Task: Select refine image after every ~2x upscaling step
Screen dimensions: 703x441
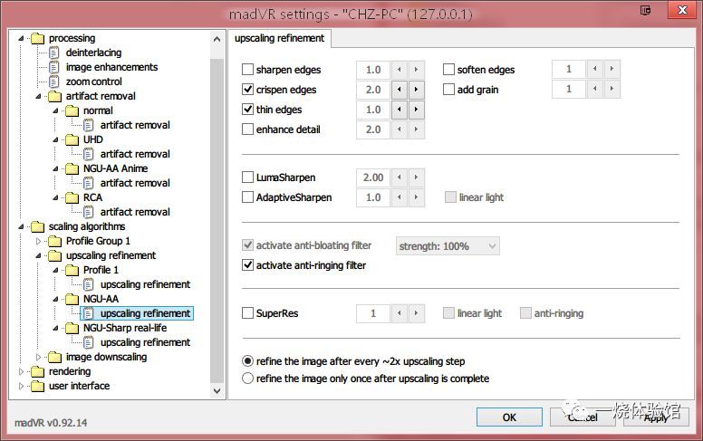Action: (x=247, y=360)
